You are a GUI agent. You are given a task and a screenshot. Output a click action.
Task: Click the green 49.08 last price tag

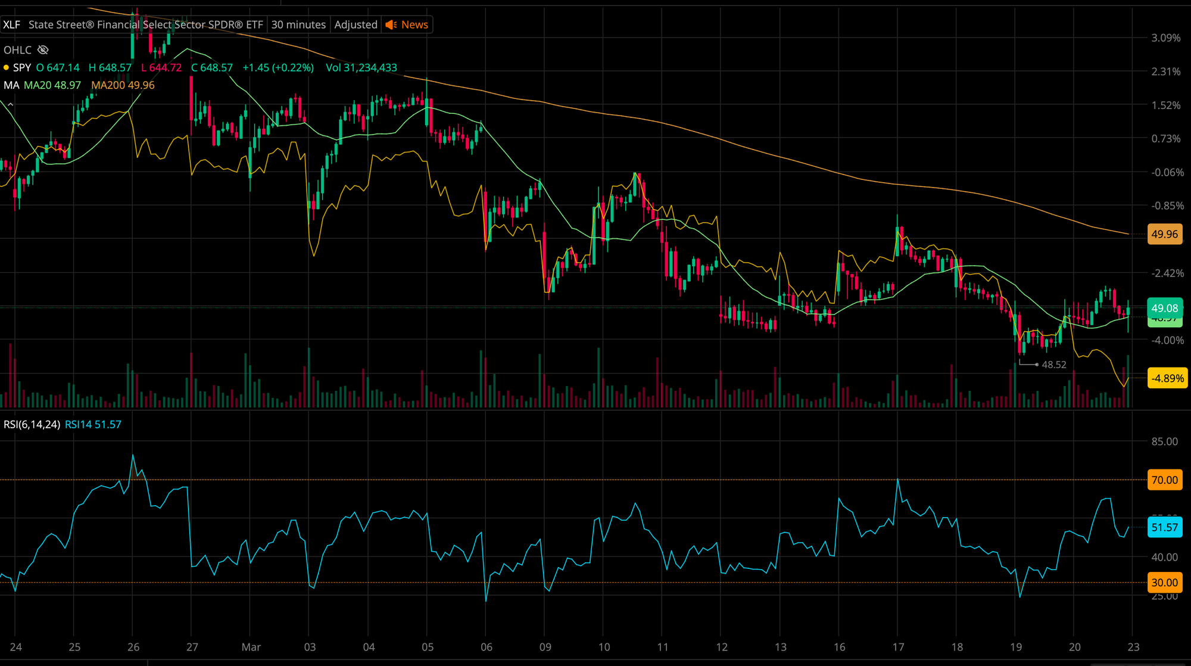pos(1164,308)
